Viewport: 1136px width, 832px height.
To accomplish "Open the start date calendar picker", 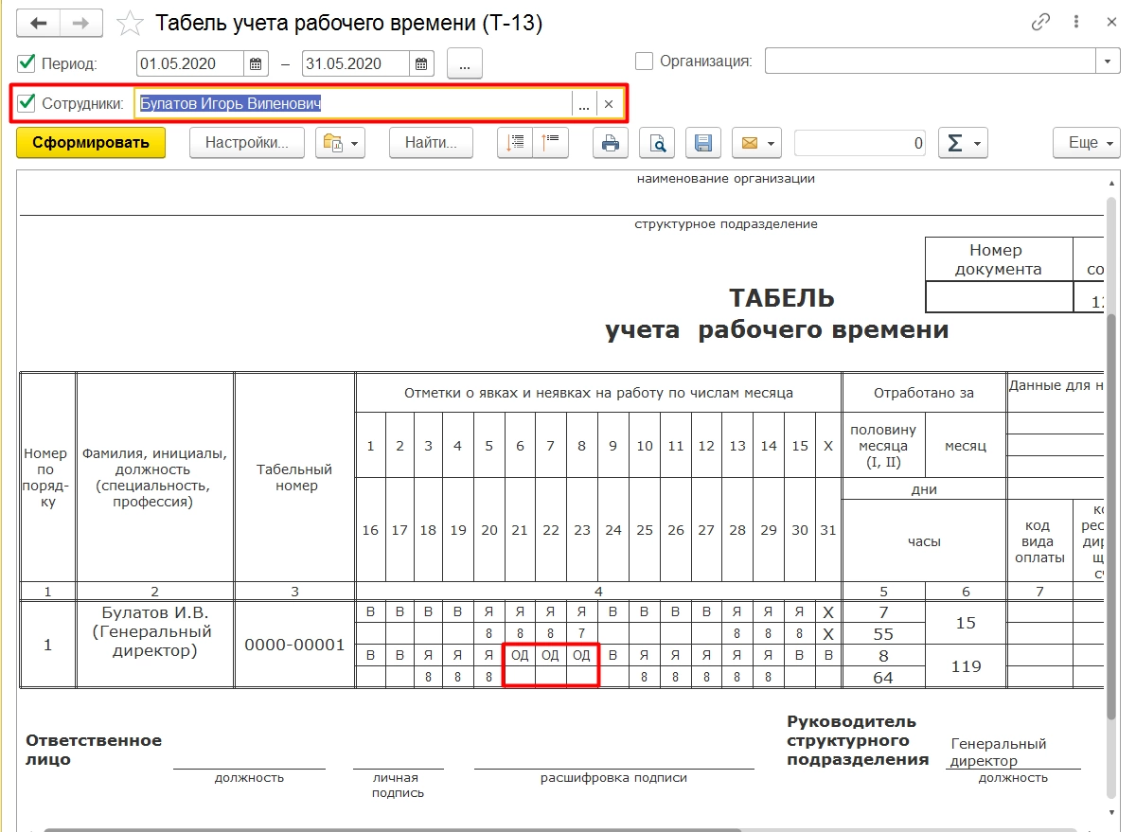I will tap(257, 64).
